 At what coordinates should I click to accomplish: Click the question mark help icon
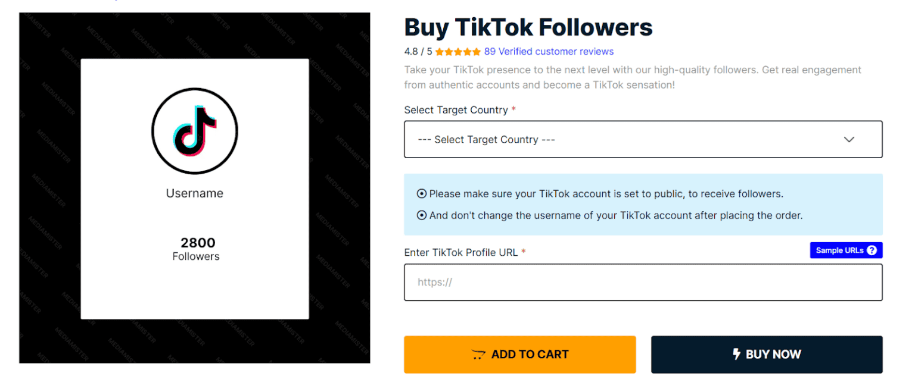point(872,250)
